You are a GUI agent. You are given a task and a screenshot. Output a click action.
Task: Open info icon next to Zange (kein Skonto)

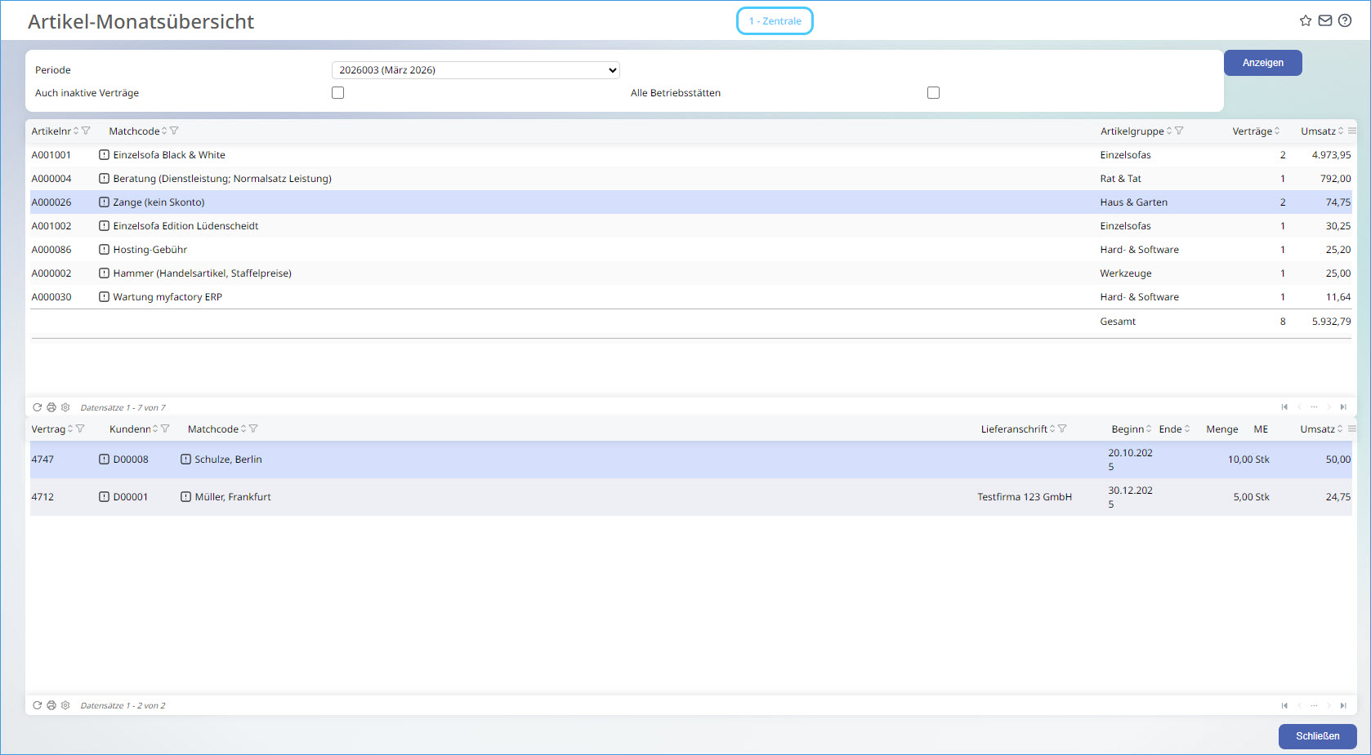click(104, 202)
